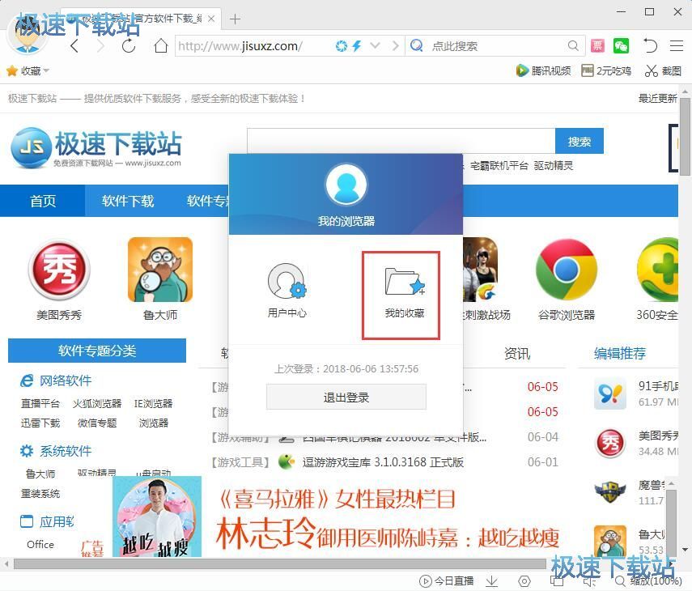
Task: Click the 缩放(100%) zoom control
Action: (x=650, y=580)
